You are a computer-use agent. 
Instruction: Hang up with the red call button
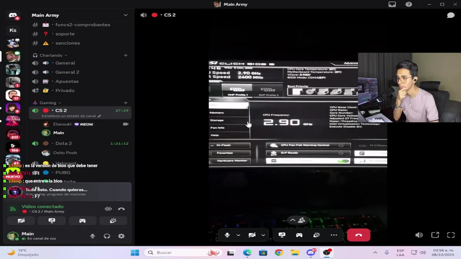tap(359, 235)
